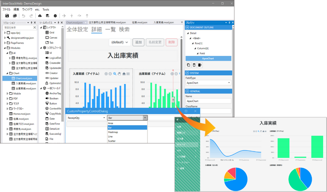
Task: Click the copy icon below the document outline
Action: click(x=188, y=65)
